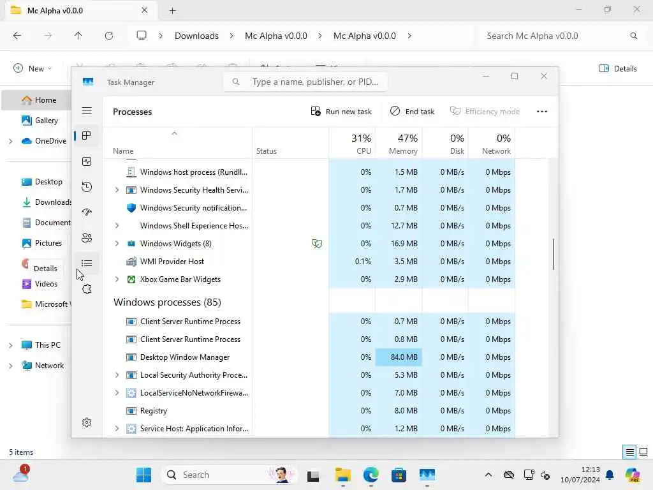Select Mc Alpha v0.0.0 Explorer tab
Image resolution: width=653 pixels, height=490 pixels.
pyautogui.click(x=81, y=11)
